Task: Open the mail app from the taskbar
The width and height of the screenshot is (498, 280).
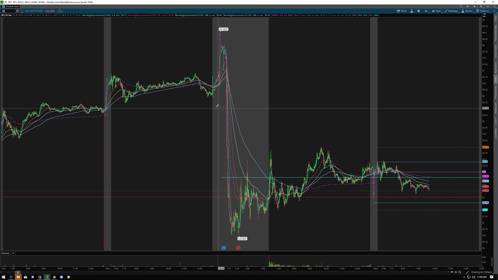Action: click(25, 277)
